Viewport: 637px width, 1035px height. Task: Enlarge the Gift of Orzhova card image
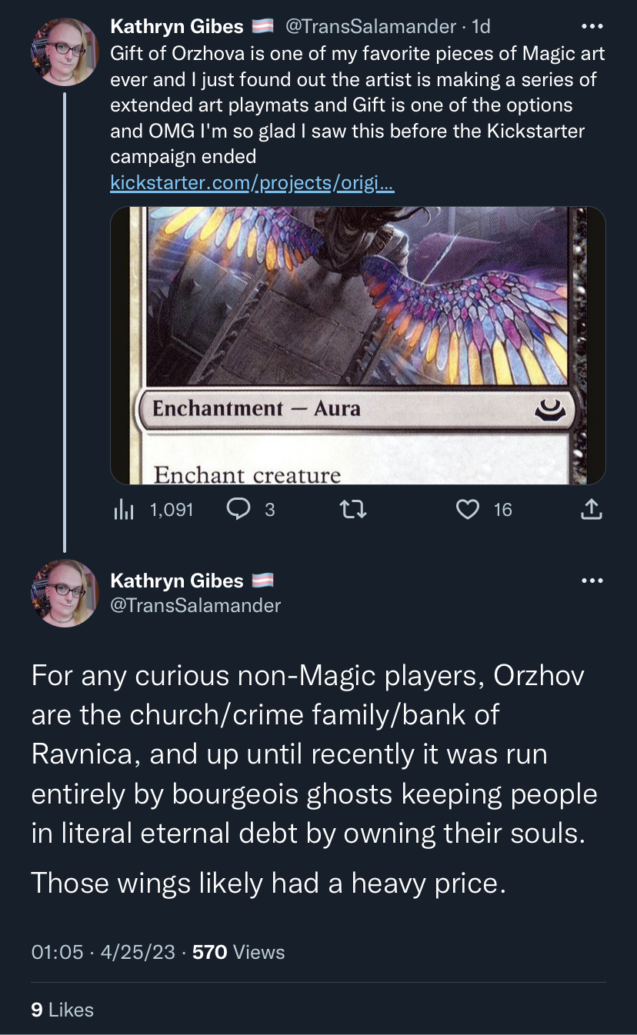click(x=358, y=345)
